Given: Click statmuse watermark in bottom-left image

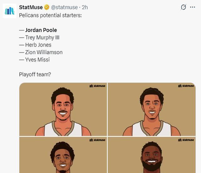Looking at the screenshot, I should [97, 140].
